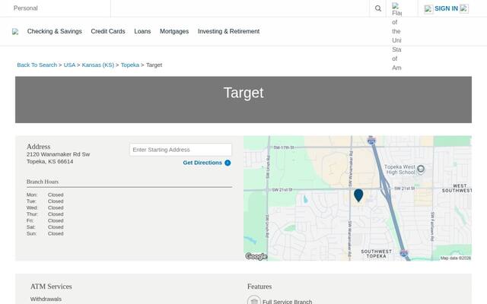Click Topeka, KS 66614 text
The image size is (487, 304).
(x=49, y=162)
